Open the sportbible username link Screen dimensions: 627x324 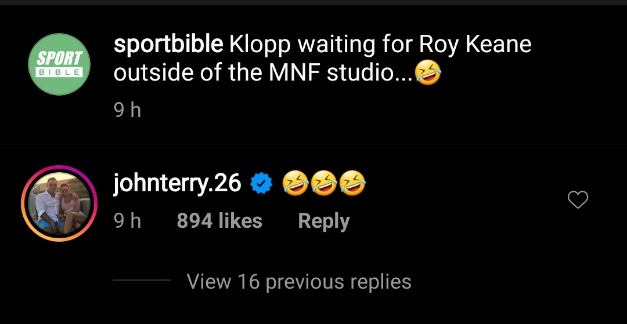pyautogui.click(x=168, y=45)
